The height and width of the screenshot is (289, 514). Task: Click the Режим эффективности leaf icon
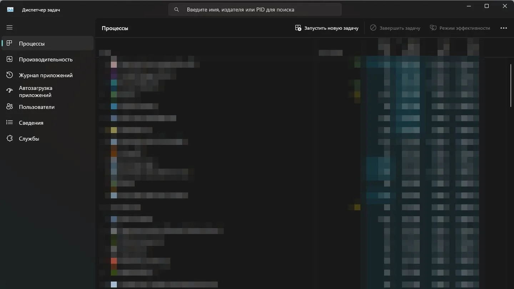tap(433, 28)
